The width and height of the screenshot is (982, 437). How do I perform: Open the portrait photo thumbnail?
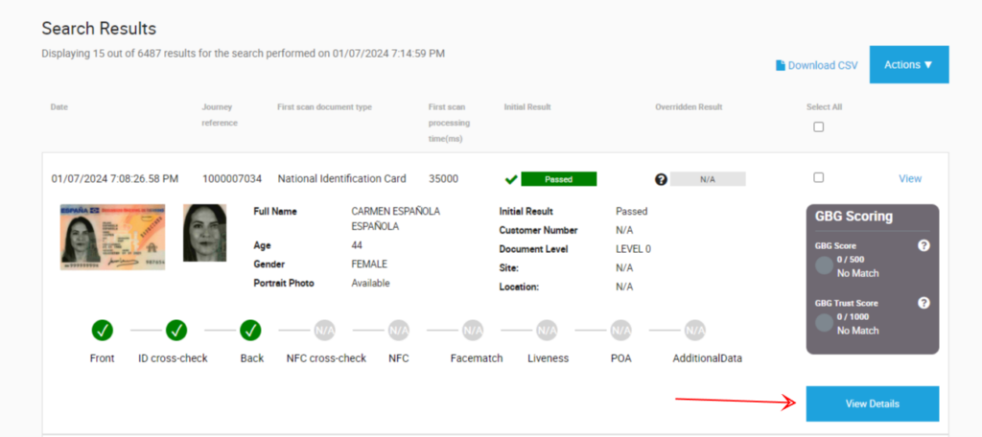click(204, 233)
